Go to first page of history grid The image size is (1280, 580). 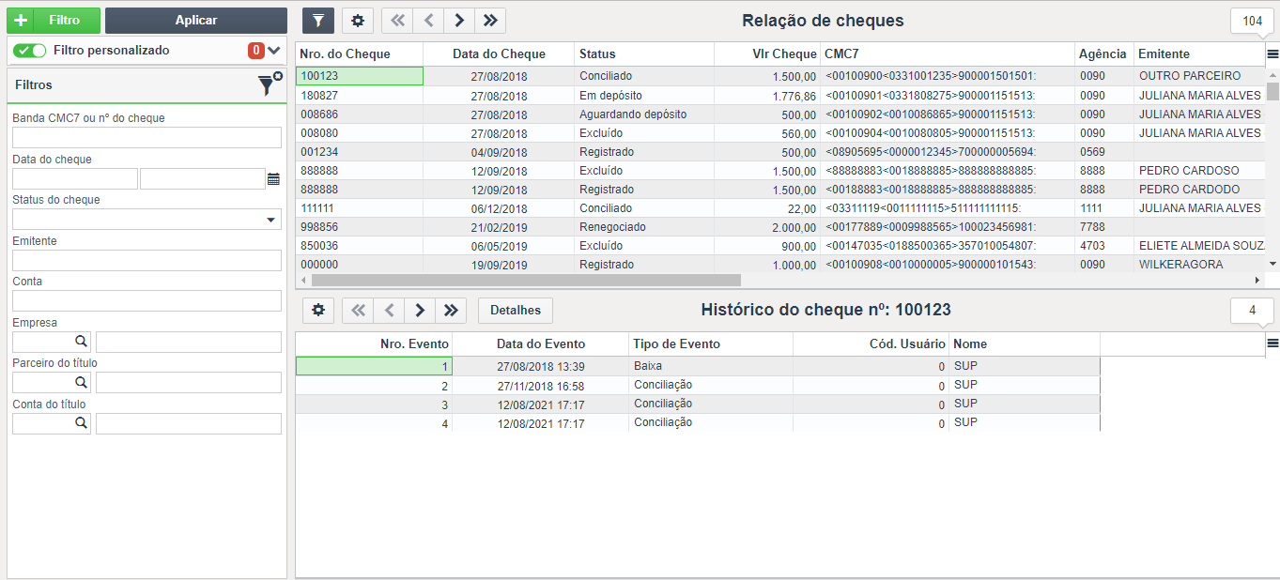point(358,310)
